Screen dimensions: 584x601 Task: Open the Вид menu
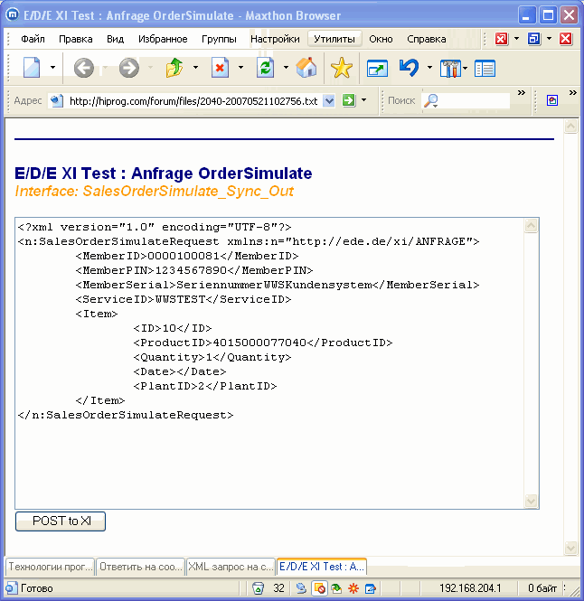coord(115,39)
